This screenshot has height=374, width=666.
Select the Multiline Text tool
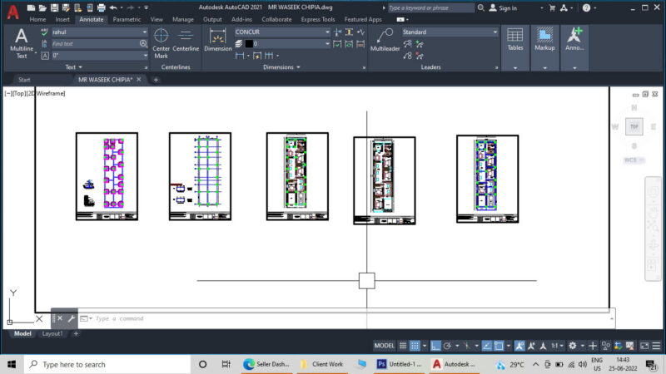pos(22,43)
